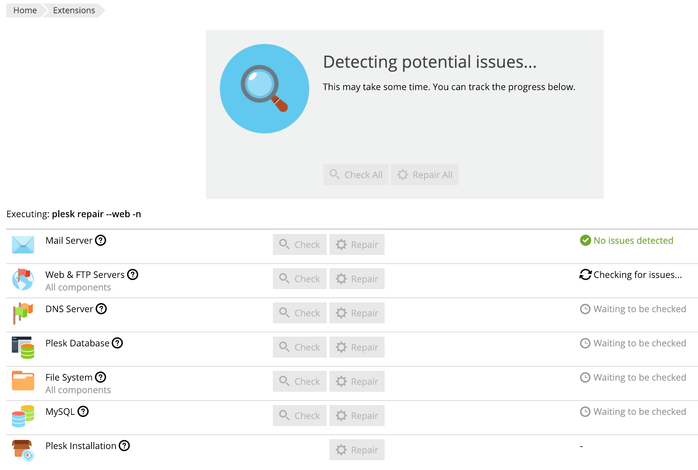Repair the File System
The height and width of the screenshot is (470, 698).
(357, 381)
